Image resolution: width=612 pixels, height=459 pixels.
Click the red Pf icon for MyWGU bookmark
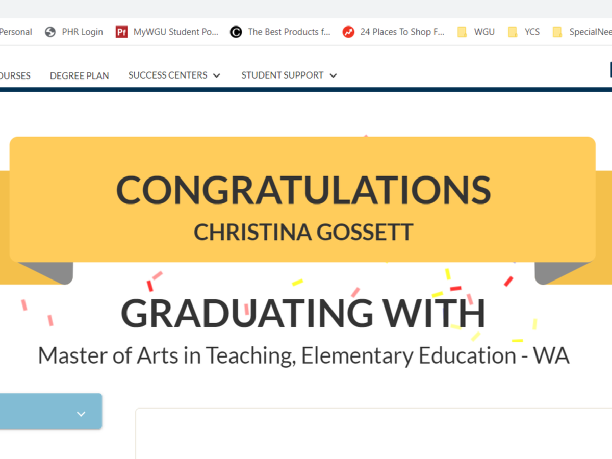tap(121, 32)
